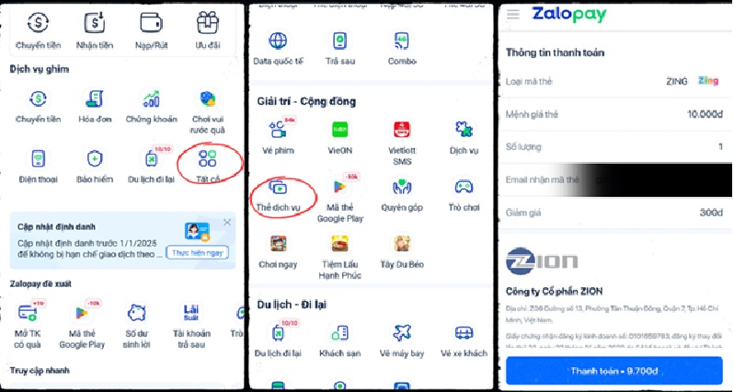Close the Cập nhật định danh banner

click(227, 223)
